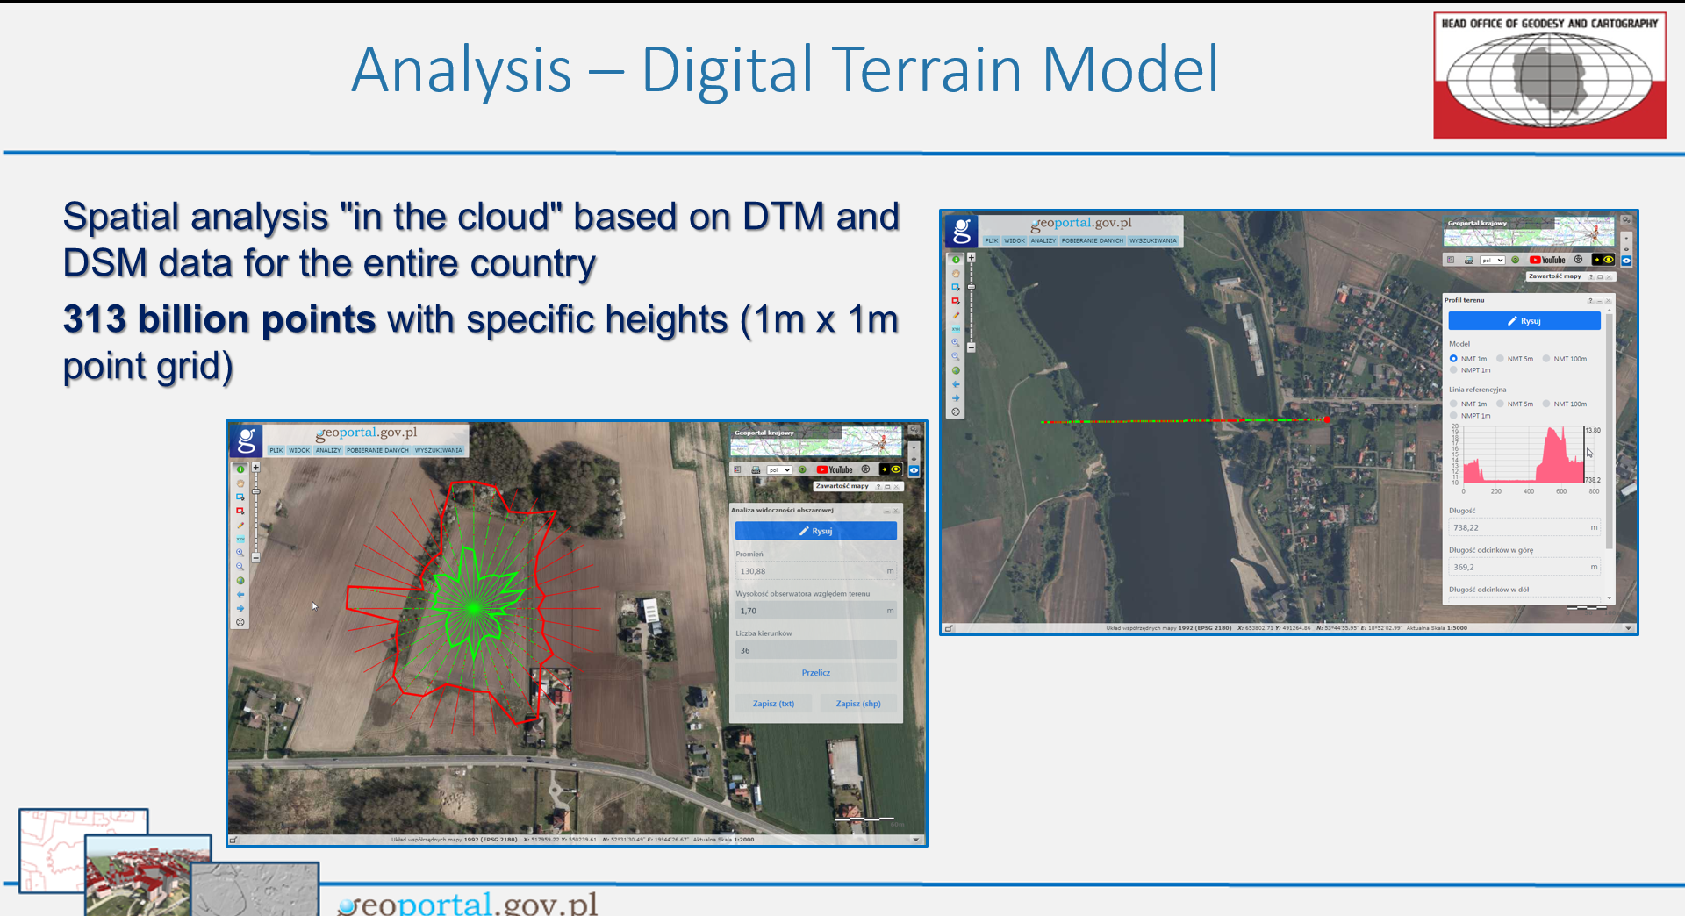Click the Liczba kierunków input field
The width and height of the screenshot is (1685, 916).
pyautogui.click(x=815, y=651)
